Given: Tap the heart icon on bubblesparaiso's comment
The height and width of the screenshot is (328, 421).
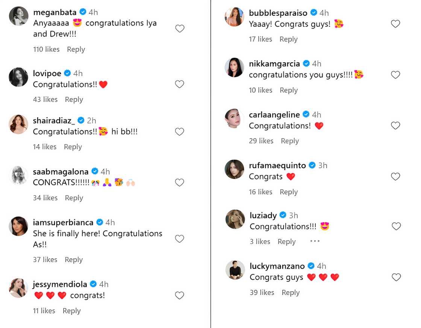Looking at the screenshot, I should point(395,23).
